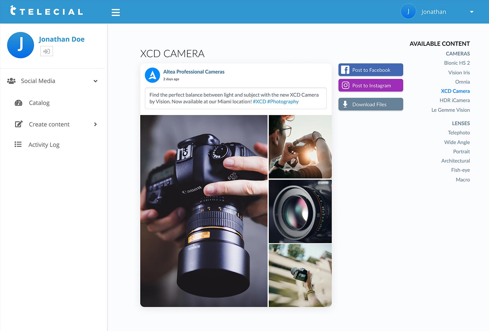Select HDR iCamera from available content
The image size is (489, 331).
click(x=454, y=100)
